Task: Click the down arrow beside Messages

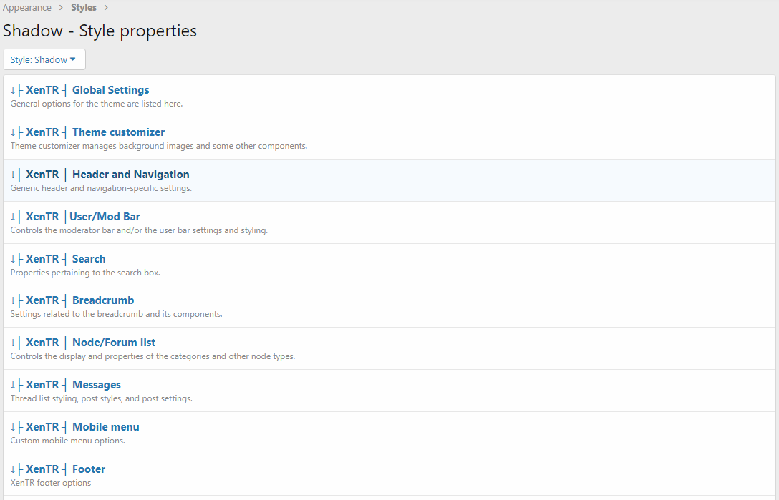Action: pos(13,385)
